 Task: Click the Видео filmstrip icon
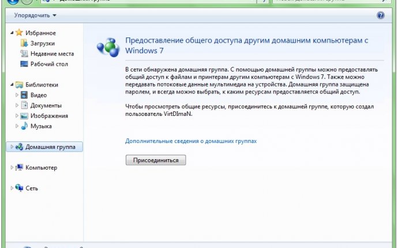pyautogui.click(x=24, y=95)
